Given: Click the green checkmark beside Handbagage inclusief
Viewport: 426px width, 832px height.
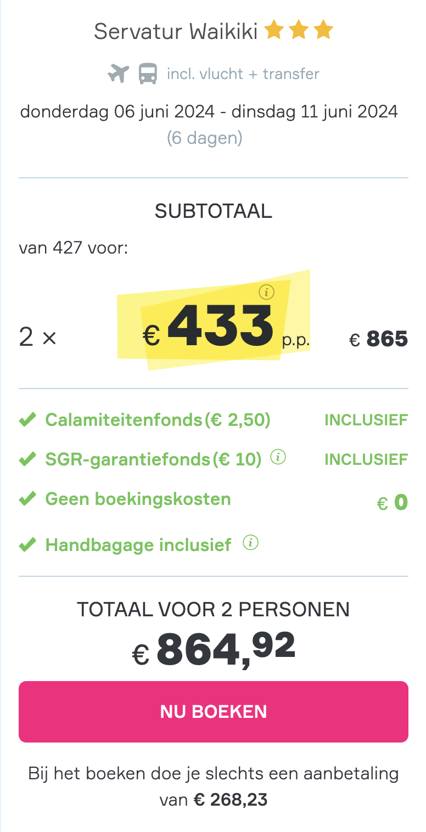Looking at the screenshot, I should pos(27,545).
